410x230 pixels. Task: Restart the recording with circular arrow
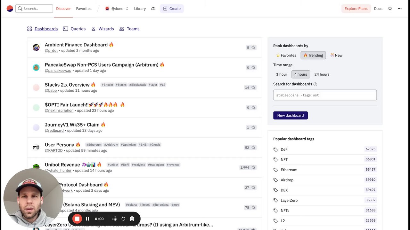point(123,219)
